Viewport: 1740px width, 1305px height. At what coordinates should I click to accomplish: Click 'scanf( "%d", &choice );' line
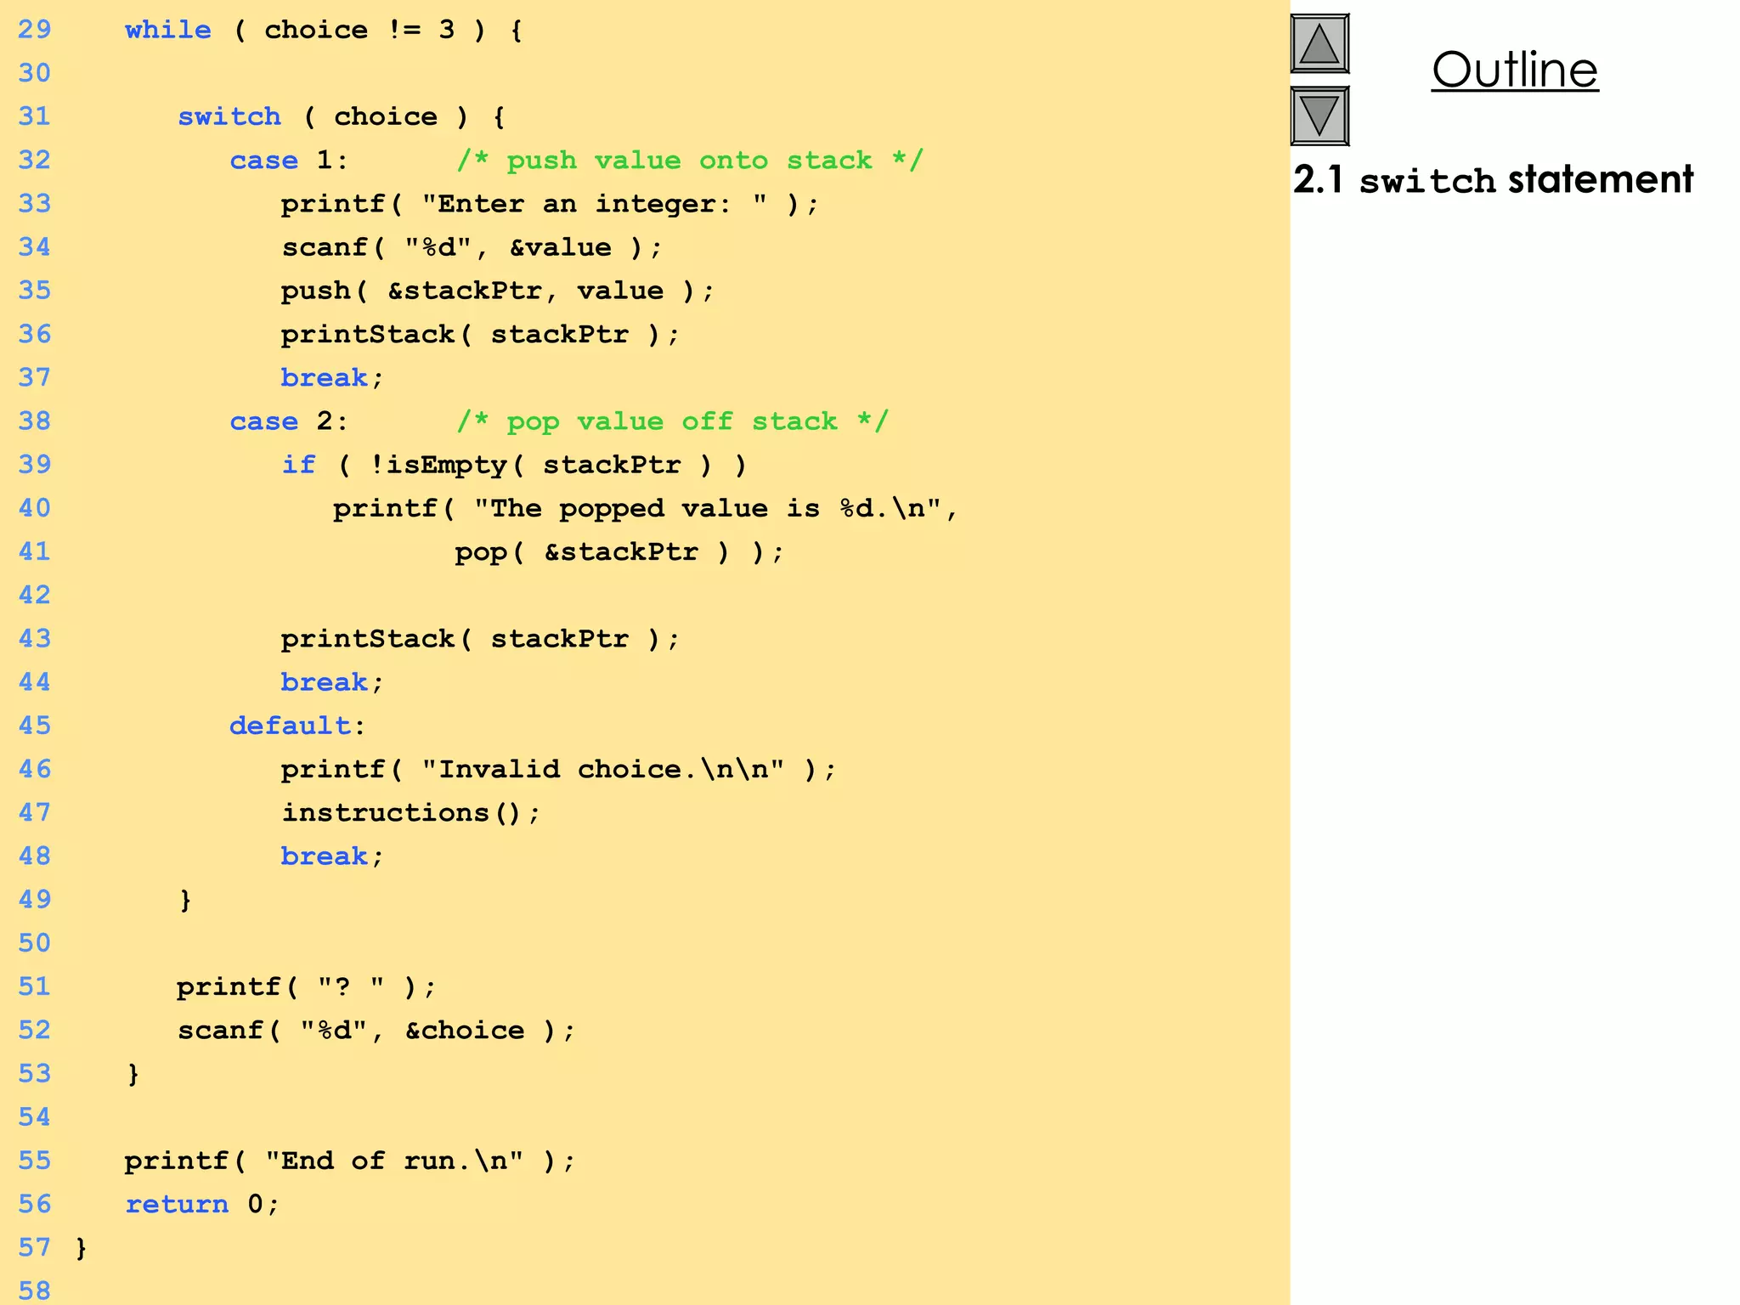(376, 1031)
